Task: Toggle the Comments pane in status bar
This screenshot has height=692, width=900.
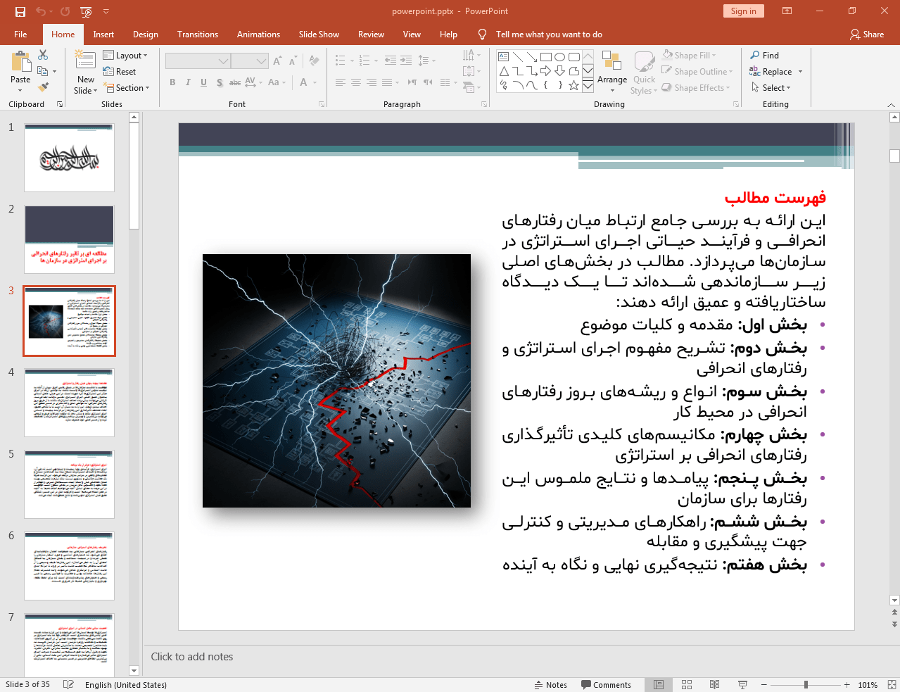Action: 607,685
